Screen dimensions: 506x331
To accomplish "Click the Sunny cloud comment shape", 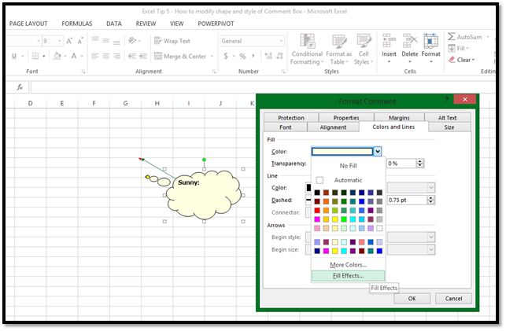I will point(205,195).
